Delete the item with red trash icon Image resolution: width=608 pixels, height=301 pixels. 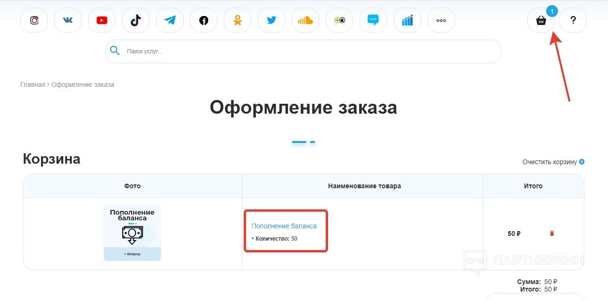point(552,234)
